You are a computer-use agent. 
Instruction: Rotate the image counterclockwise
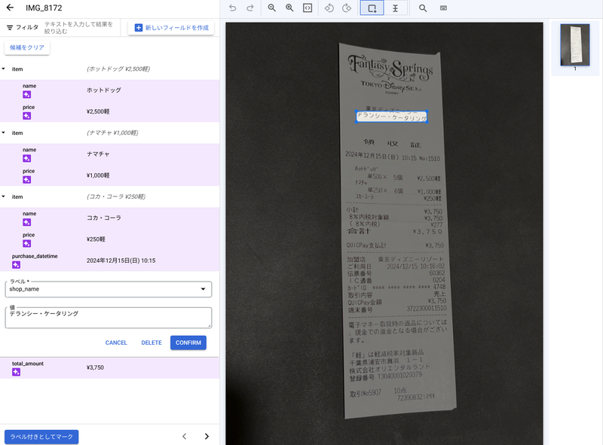(329, 8)
